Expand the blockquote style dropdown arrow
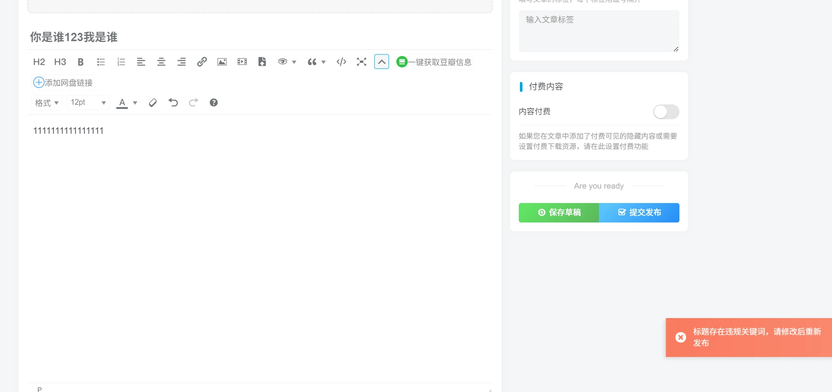This screenshot has width=832, height=392. (323, 62)
